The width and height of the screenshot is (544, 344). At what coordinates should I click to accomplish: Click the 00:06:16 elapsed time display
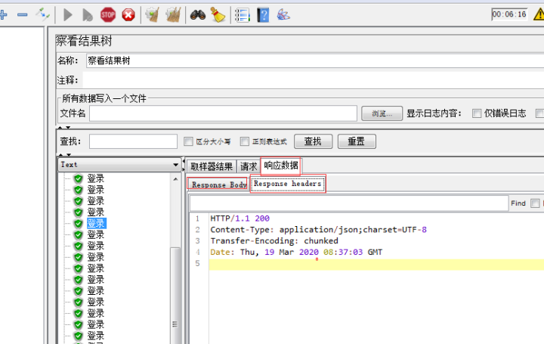509,14
